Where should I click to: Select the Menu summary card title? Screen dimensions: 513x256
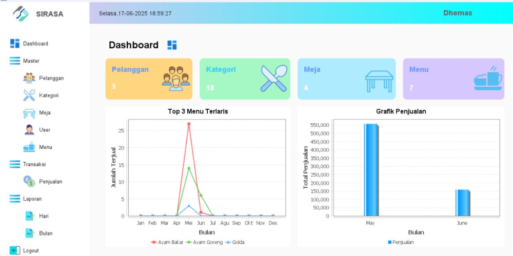pos(419,69)
